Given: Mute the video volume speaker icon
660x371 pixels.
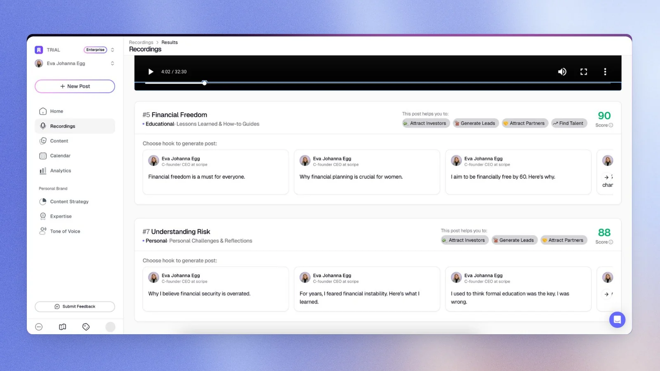Looking at the screenshot, I should click(562, 72).
